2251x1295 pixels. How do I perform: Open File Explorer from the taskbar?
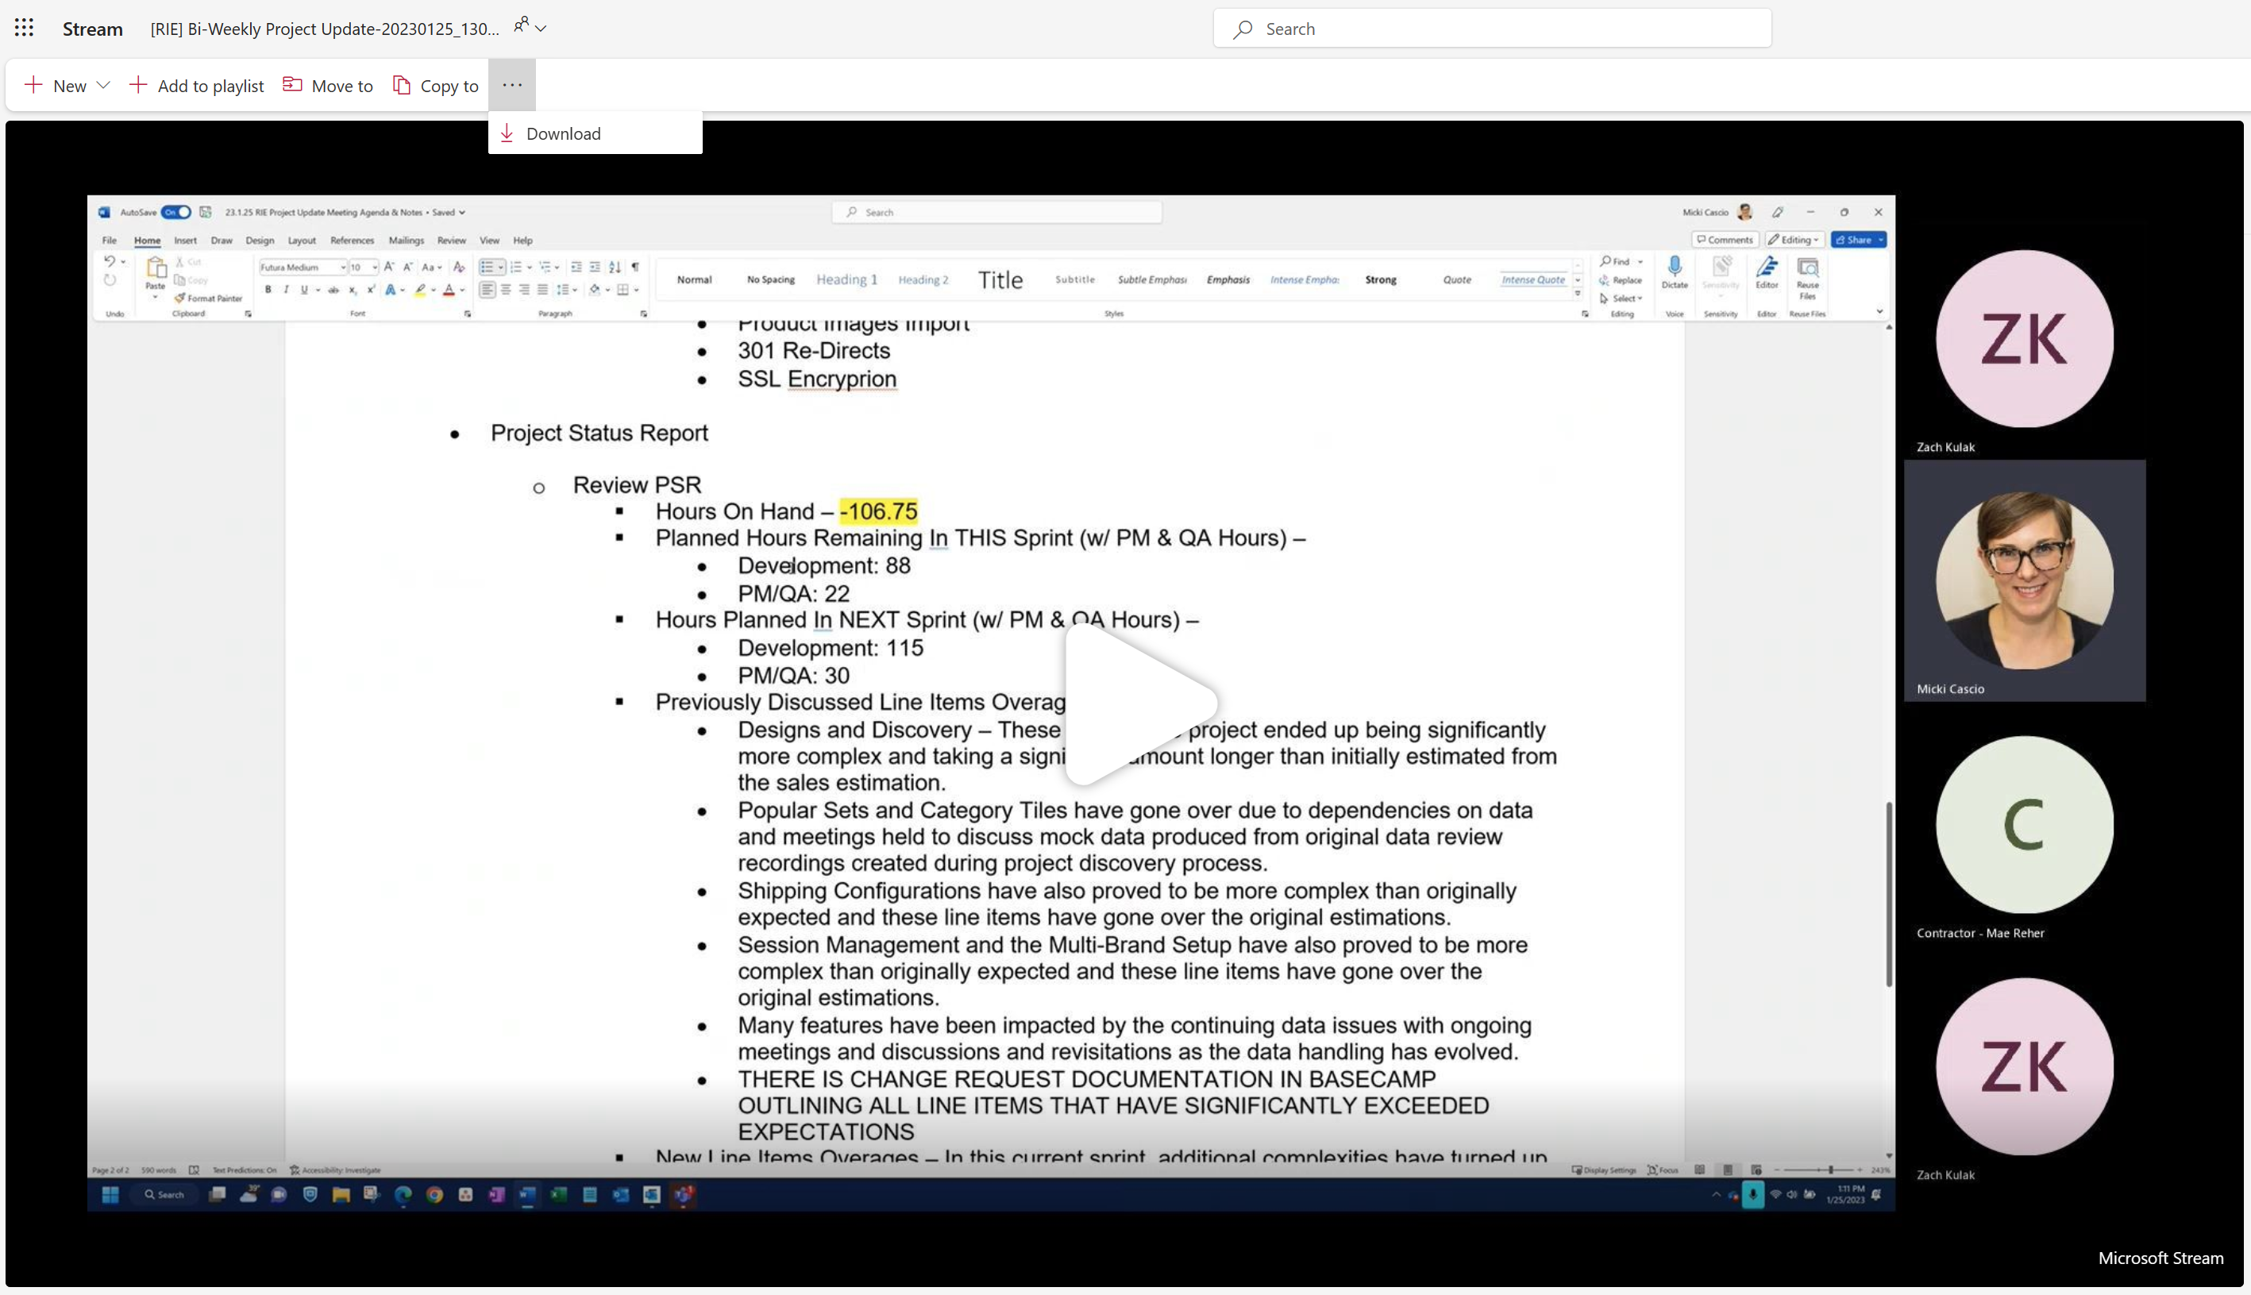[x=341, y=1194]
